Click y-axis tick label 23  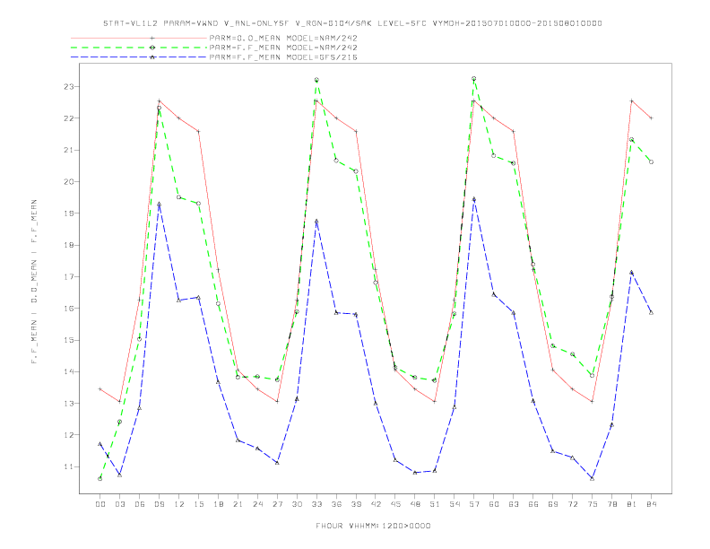point(68,86)
